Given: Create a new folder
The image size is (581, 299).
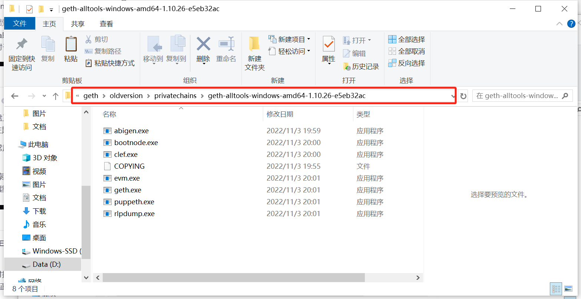Looking at the screenshot, I should [x=255, y=54].
